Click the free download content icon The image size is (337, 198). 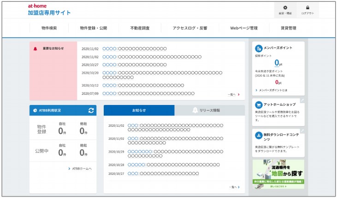point(259,135)
